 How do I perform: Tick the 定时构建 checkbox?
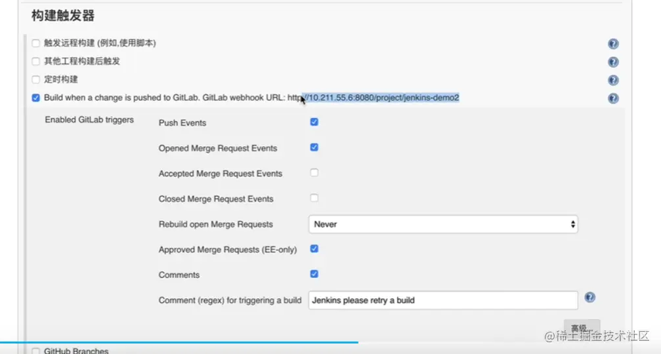36,79
